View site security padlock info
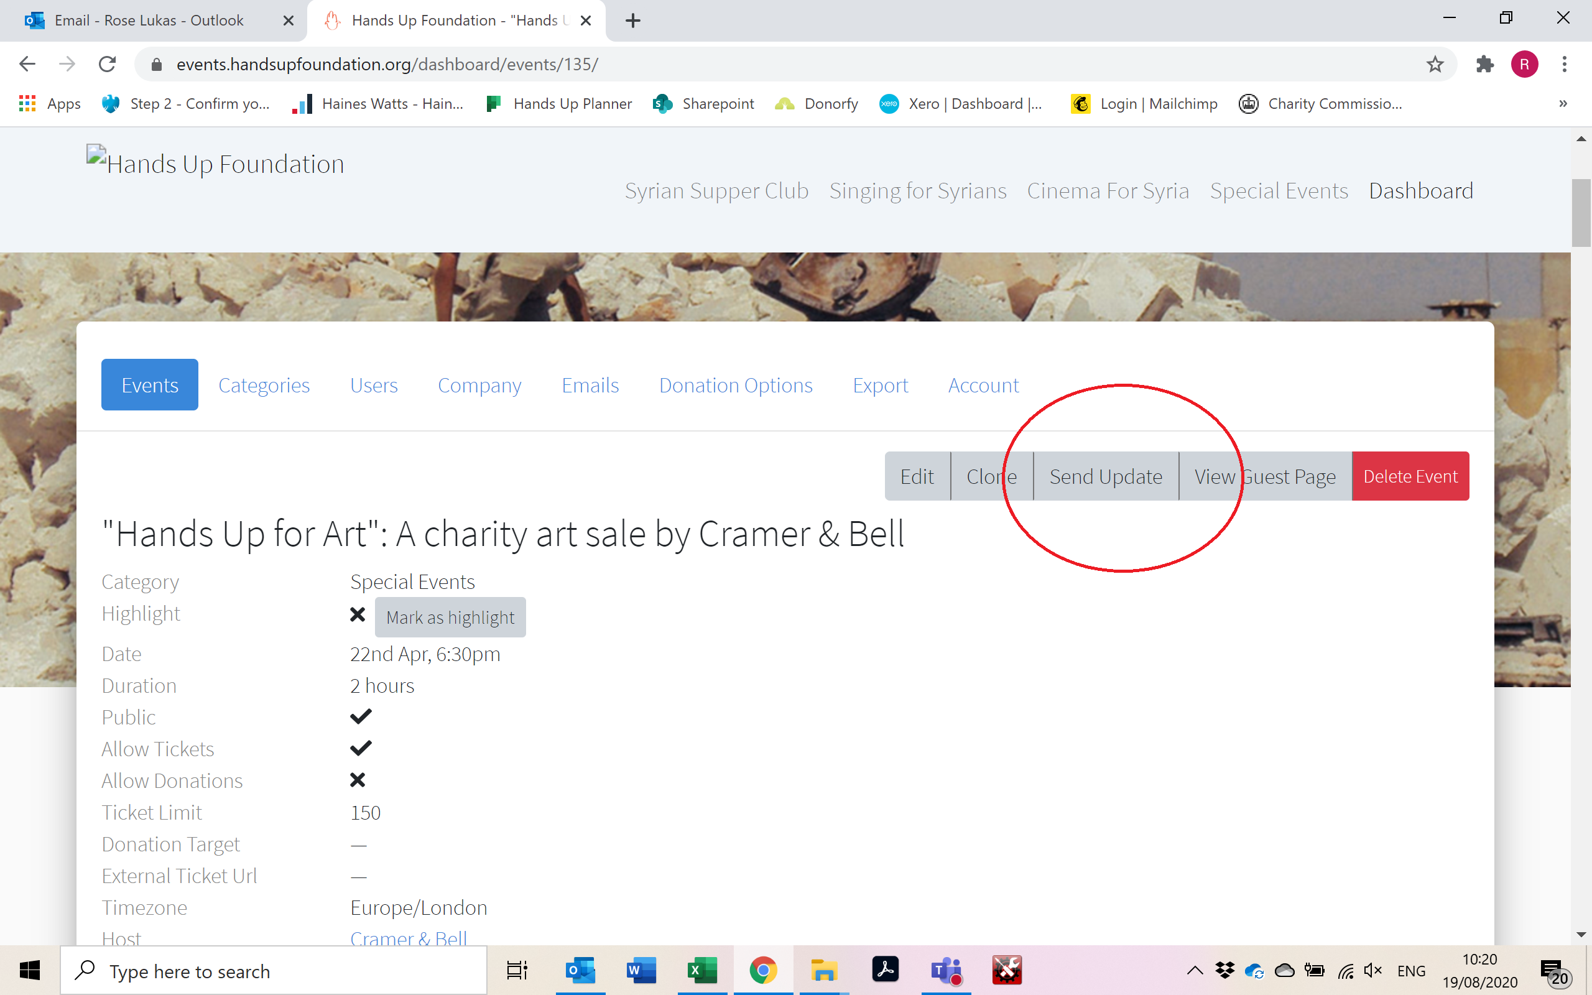Viewport: 1592px width, 995px height. point(157,64)
